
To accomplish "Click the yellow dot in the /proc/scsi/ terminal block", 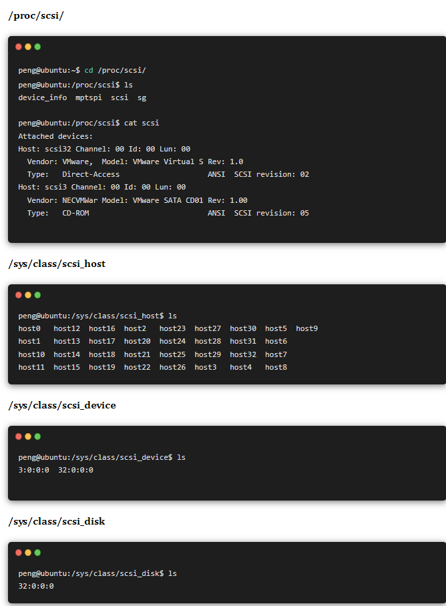I will click(x=28, y=47).
